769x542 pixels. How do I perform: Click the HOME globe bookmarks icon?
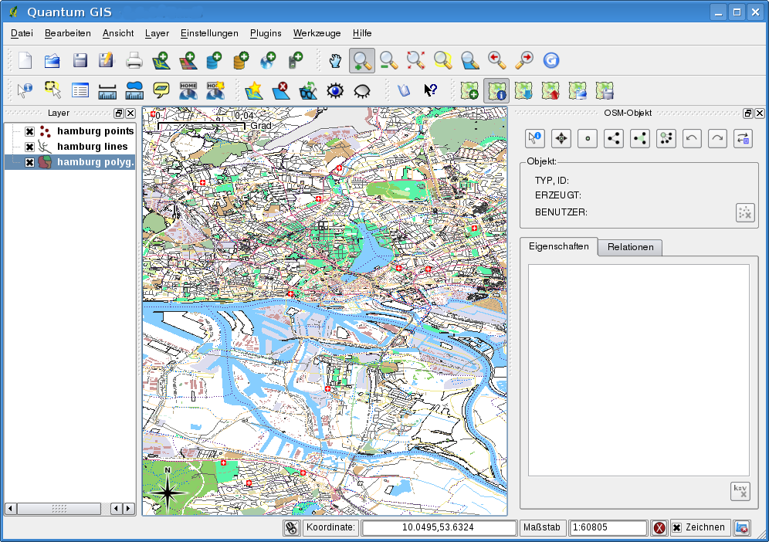[188, 90]
